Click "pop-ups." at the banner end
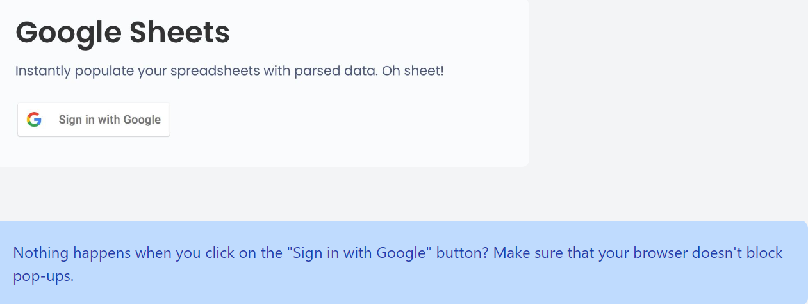This screenshot has width=808, height=304. tap(44, 277)
